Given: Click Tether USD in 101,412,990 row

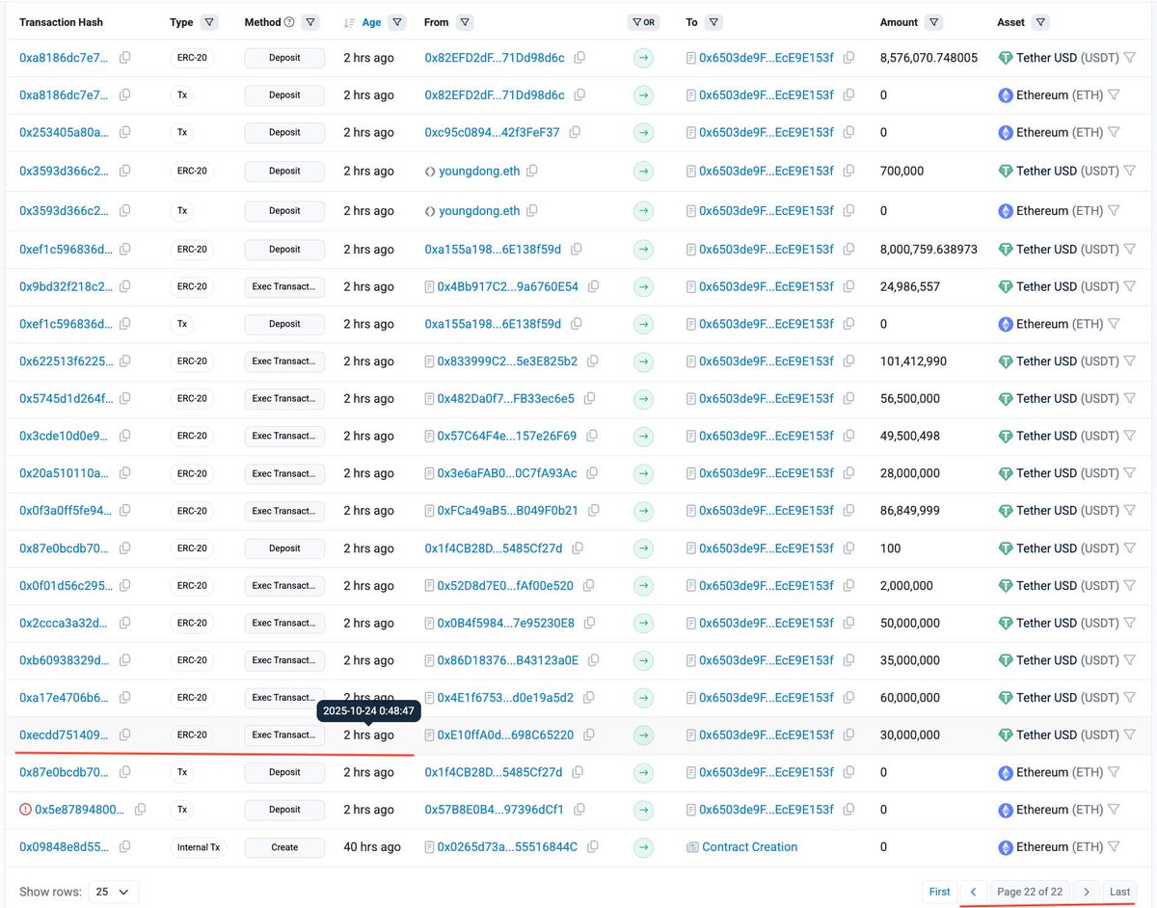Looking at the screenshot, I should pos(1046,361).
